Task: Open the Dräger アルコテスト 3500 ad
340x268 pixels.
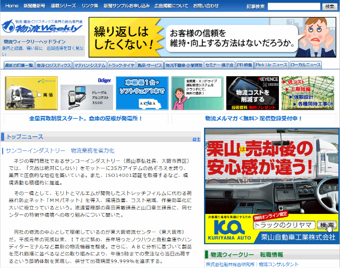Action: tap(87, 93)
